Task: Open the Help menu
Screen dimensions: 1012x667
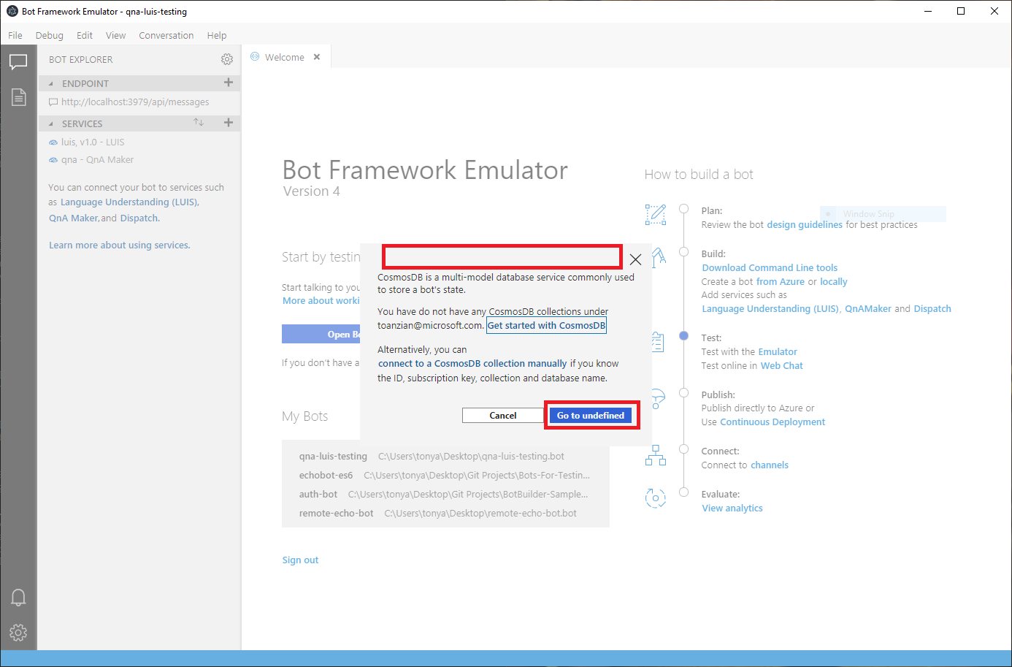Action: 217,35
